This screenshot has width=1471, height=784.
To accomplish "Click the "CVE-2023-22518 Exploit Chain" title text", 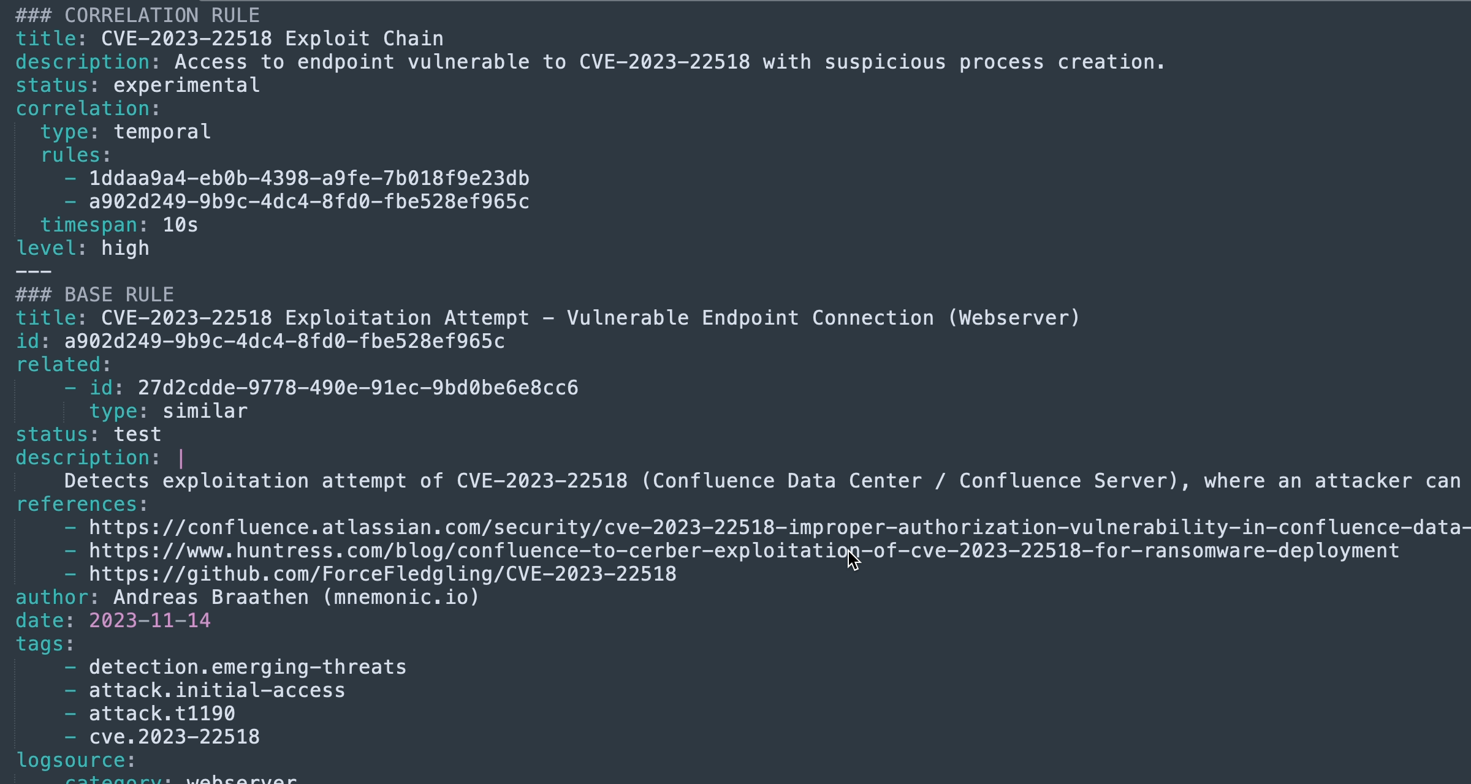I will point(272,39).
